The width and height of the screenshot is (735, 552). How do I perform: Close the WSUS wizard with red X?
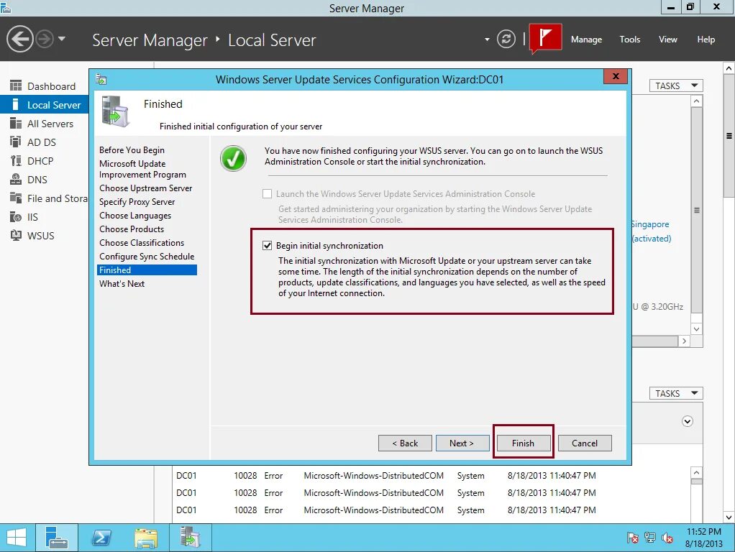click(616, 76)
